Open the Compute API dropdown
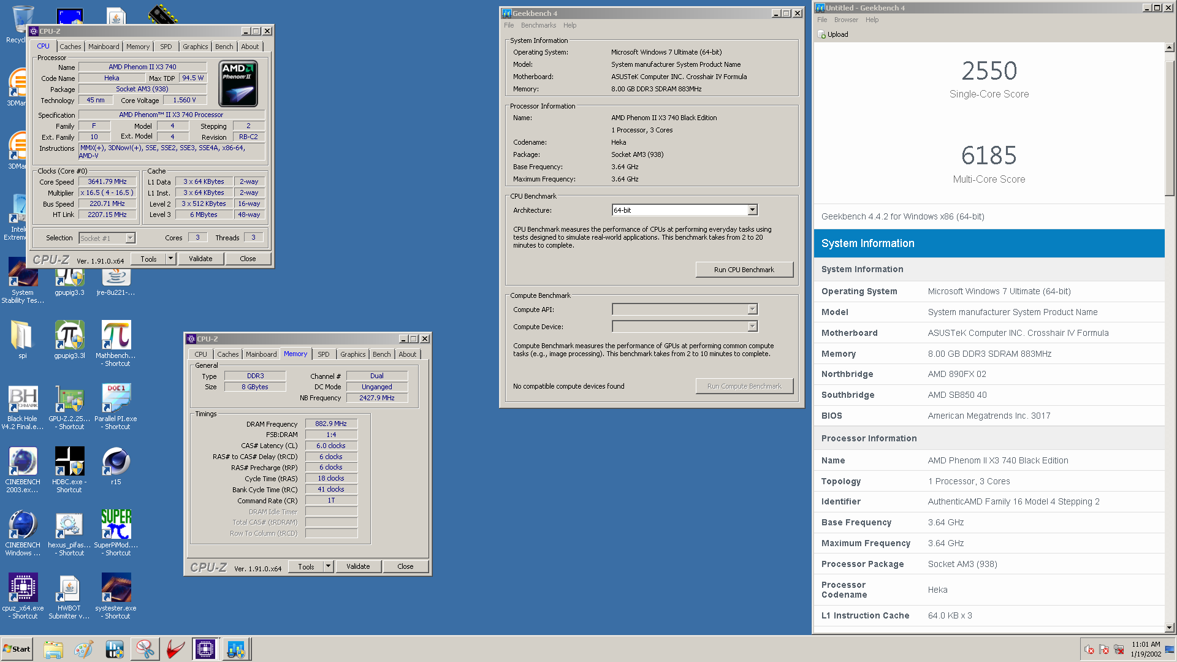 point(752,310)
